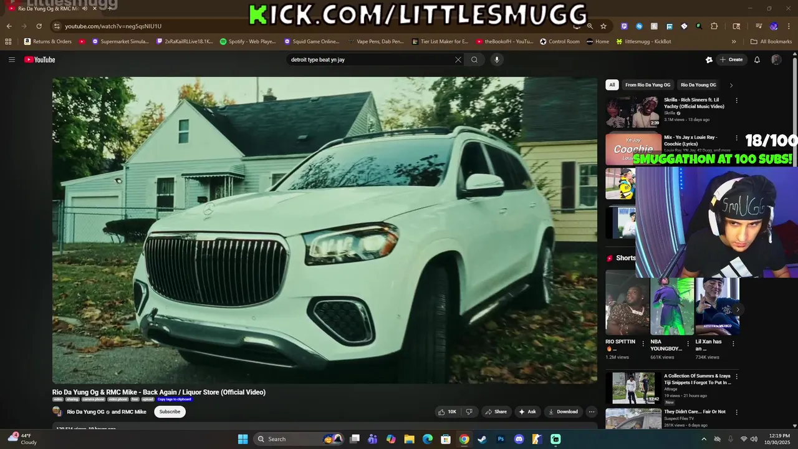Open Supermarket Simula... bookmark
This screenshot has height=449, width=798.
tap(120, 42)
